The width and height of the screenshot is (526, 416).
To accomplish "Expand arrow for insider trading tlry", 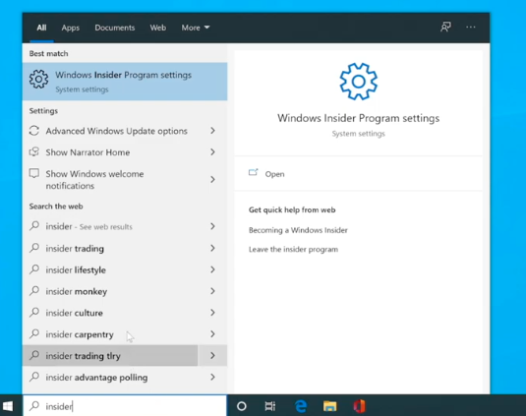I will coord(212,355).
